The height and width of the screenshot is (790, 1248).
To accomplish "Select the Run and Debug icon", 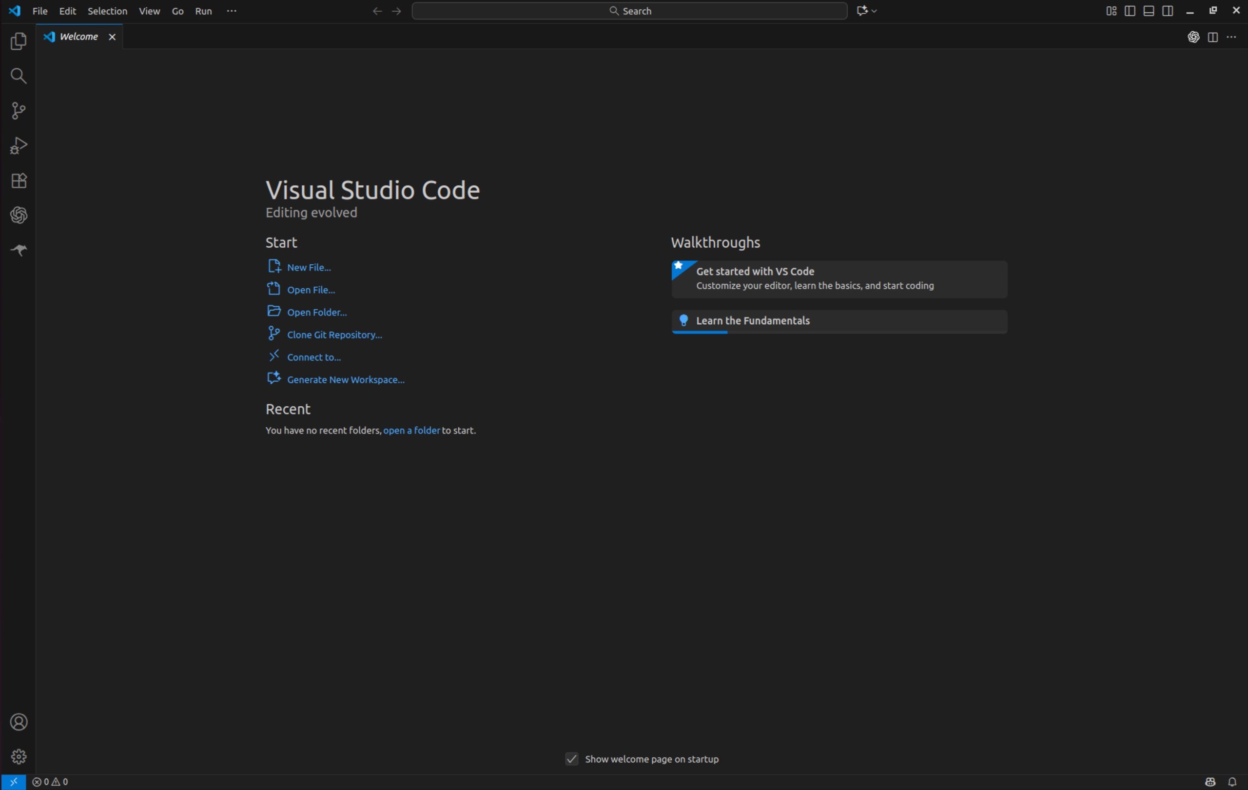I will click(19, 146).
